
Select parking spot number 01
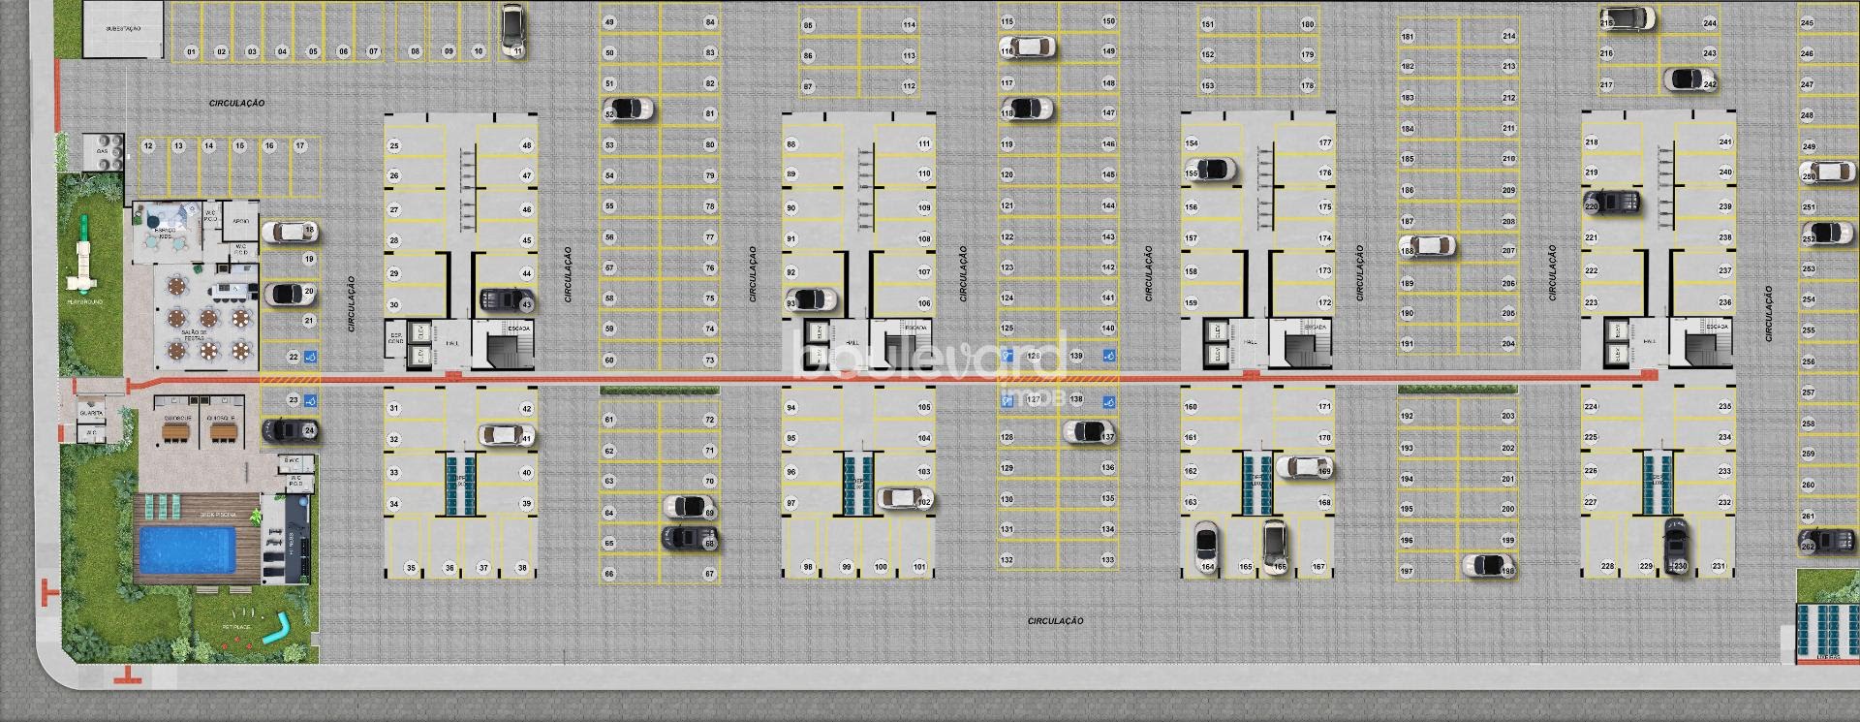(191, 51)
